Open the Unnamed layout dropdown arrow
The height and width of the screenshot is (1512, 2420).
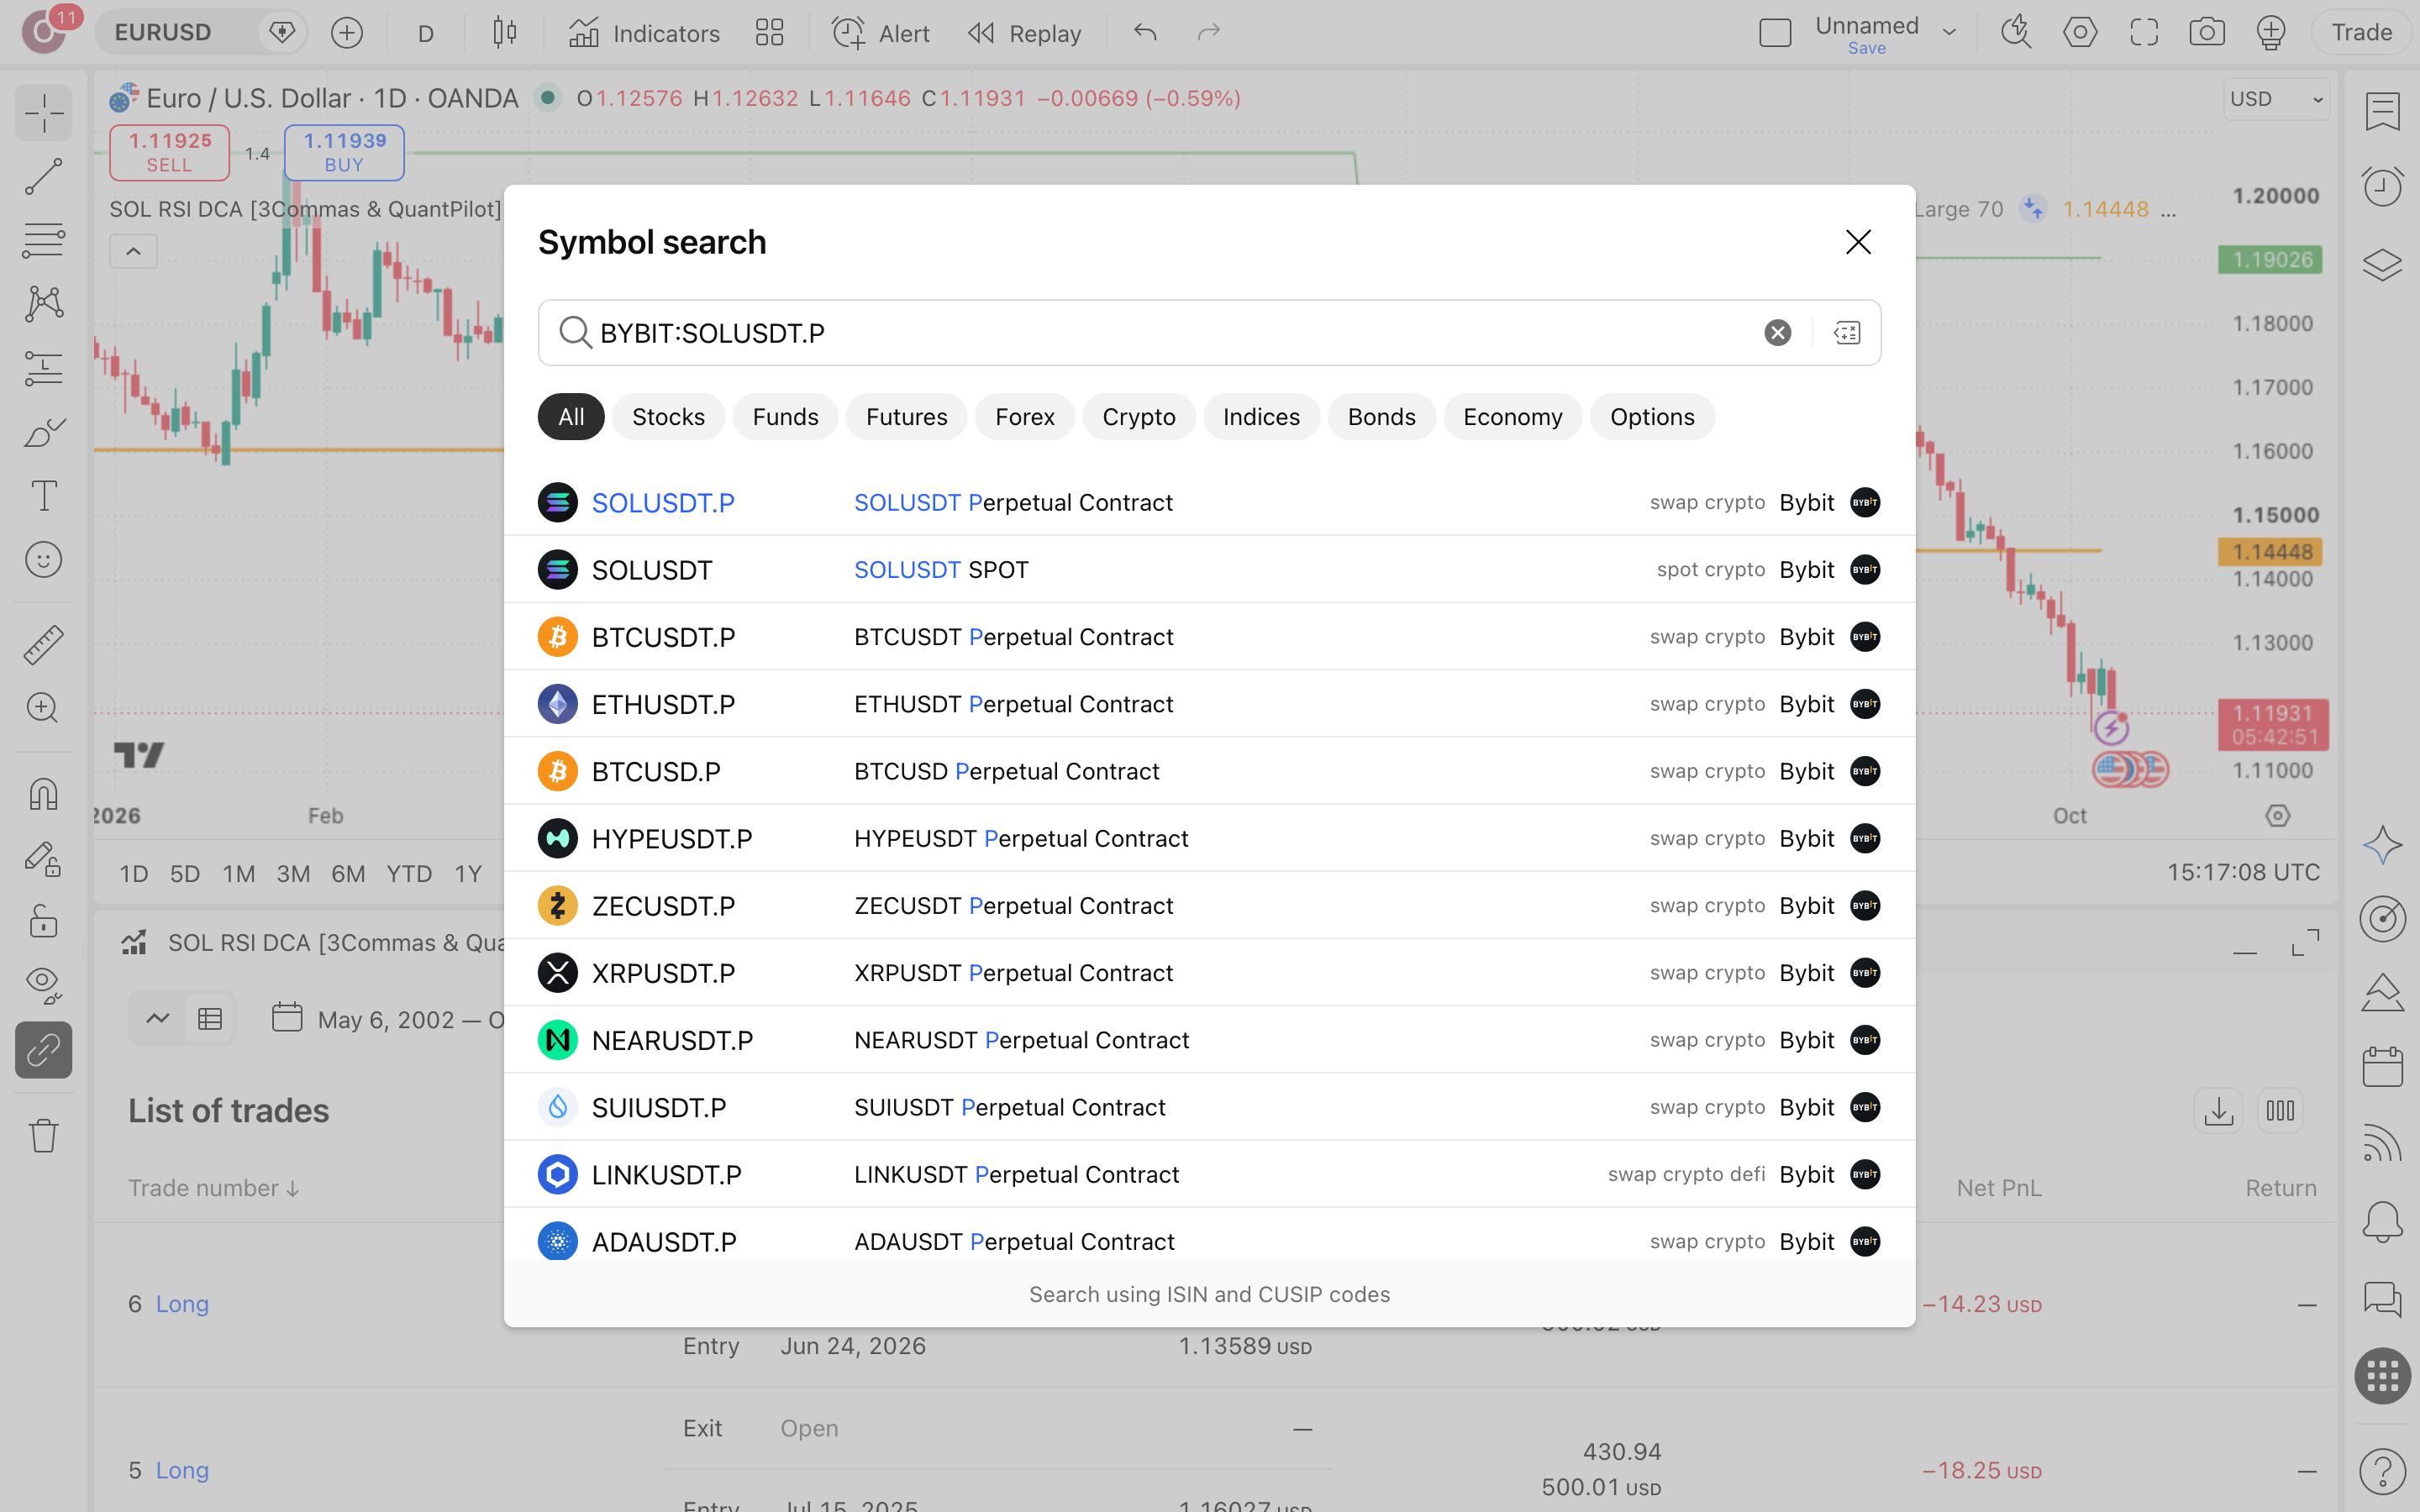point(1949,33)
